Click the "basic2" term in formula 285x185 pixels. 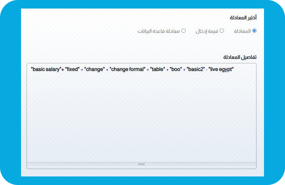tap(195, 69)
